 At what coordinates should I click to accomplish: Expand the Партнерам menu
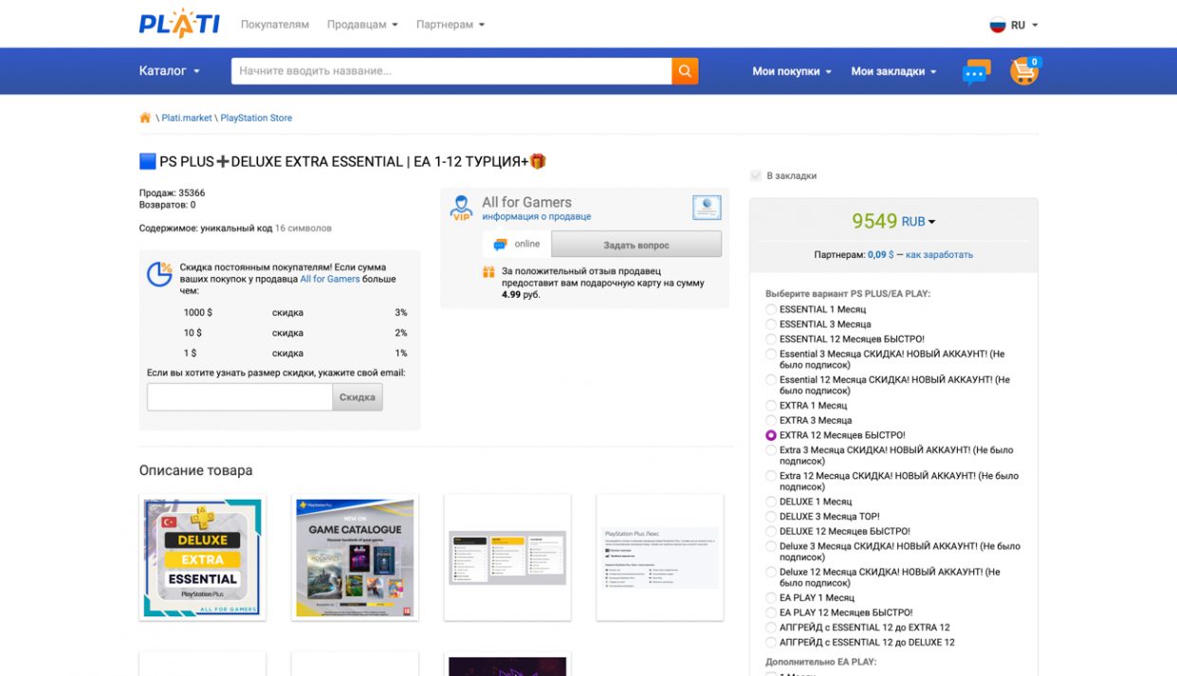point(451,25)
